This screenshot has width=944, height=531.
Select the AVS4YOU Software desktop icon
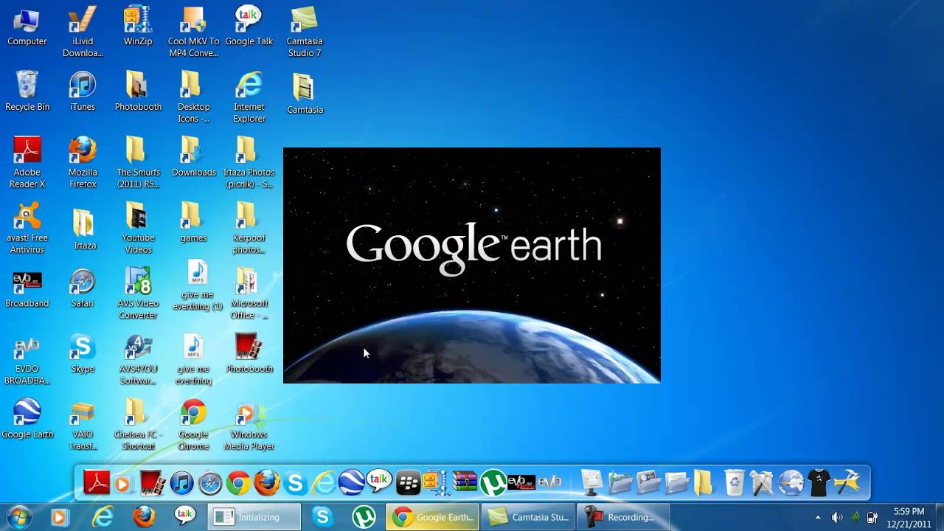[138, 360]
